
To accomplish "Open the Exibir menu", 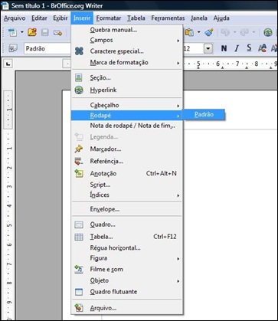I will coord(61,18).
